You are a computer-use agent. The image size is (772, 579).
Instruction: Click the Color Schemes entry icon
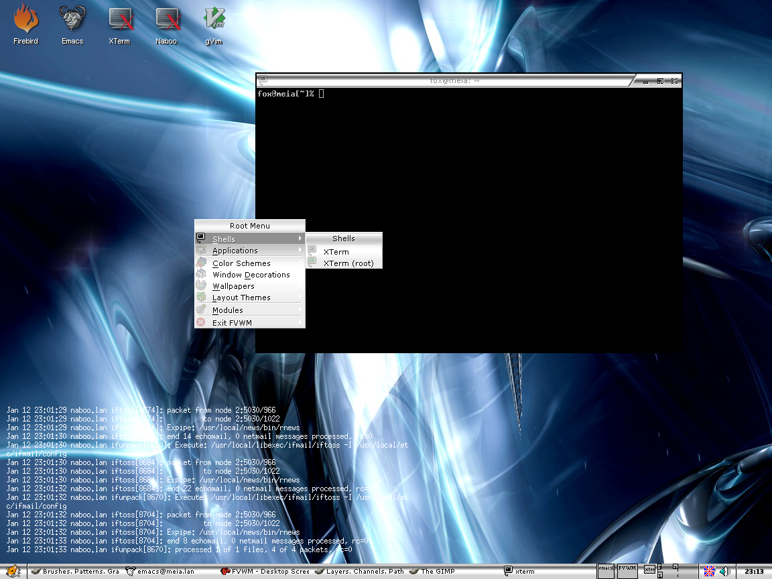pos(201,263)
